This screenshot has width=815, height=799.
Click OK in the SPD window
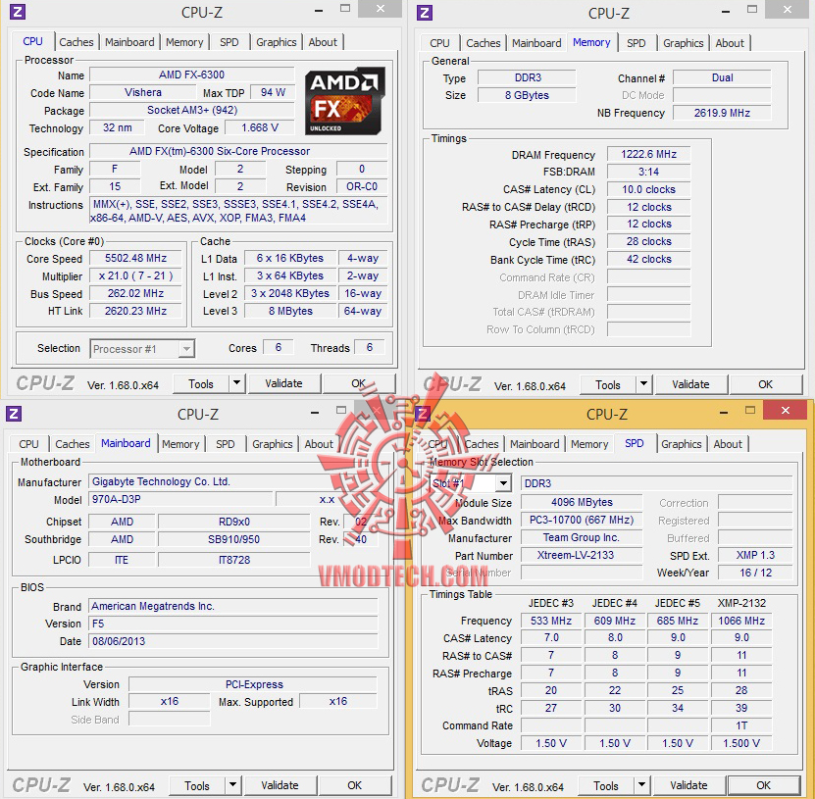coord(764,785)
